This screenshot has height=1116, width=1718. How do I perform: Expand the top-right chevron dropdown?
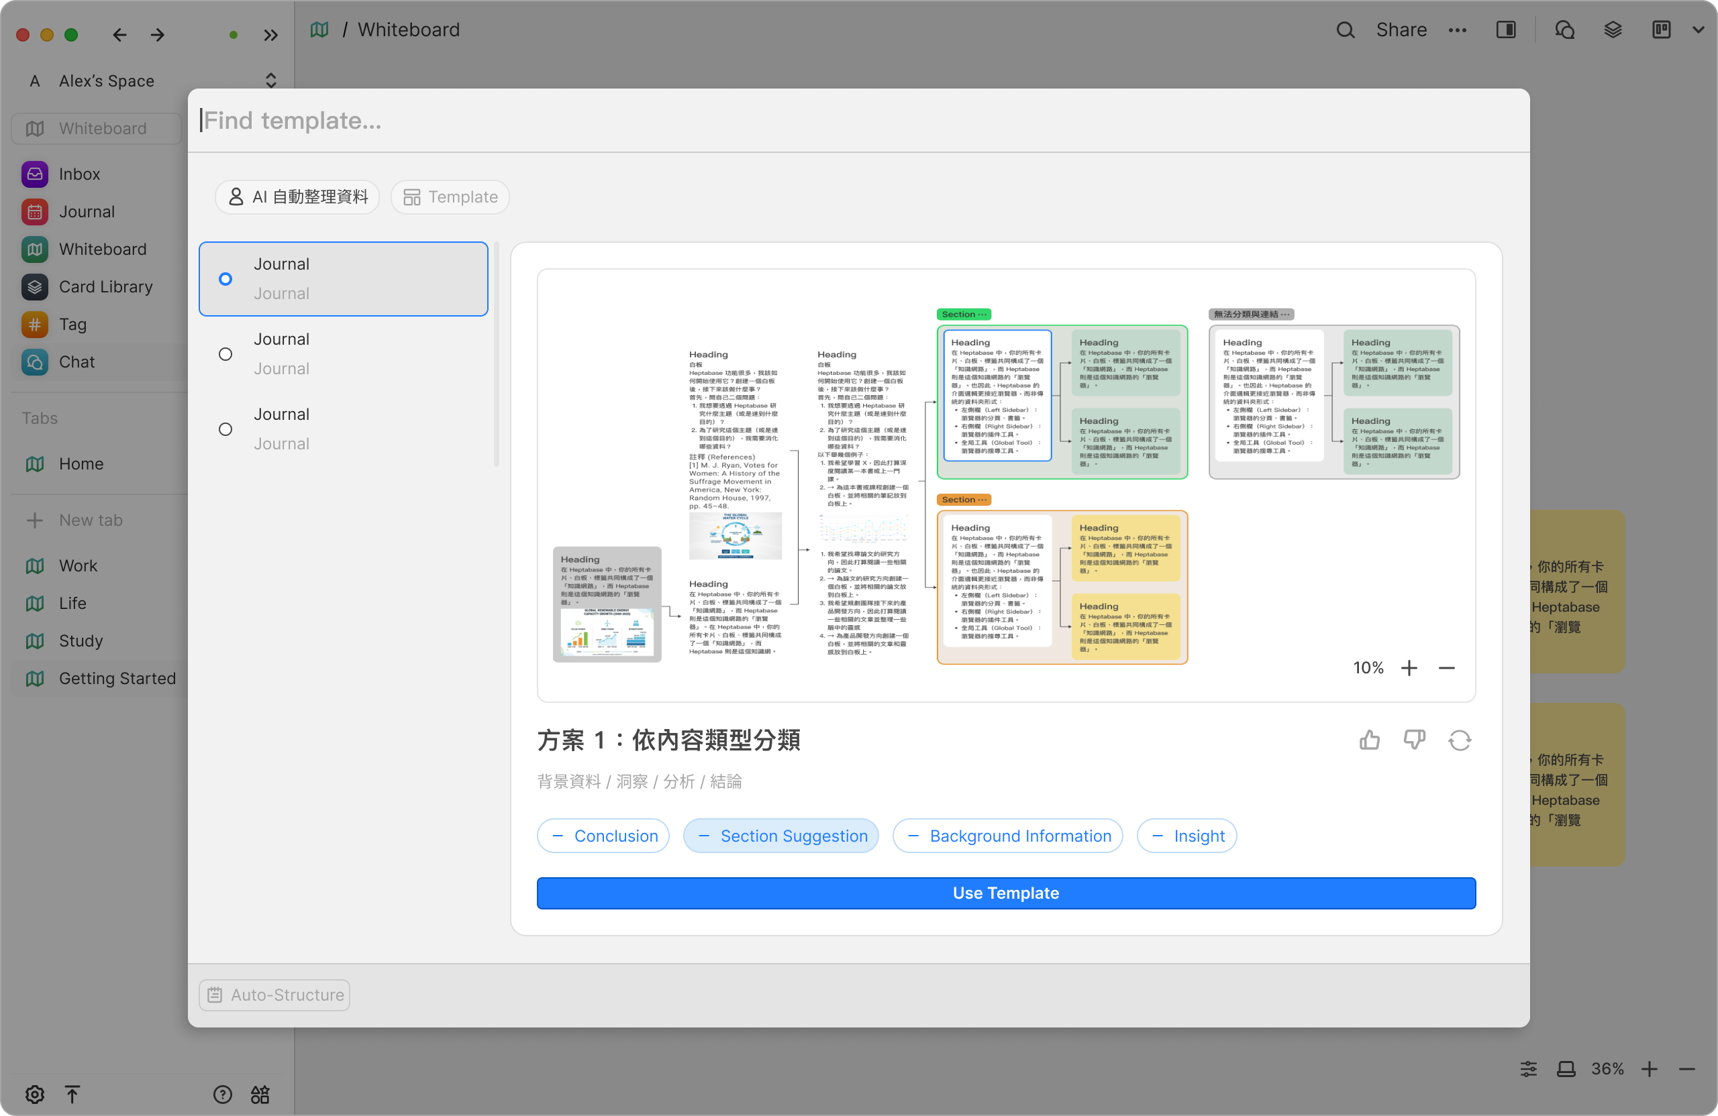point(1698,30)
